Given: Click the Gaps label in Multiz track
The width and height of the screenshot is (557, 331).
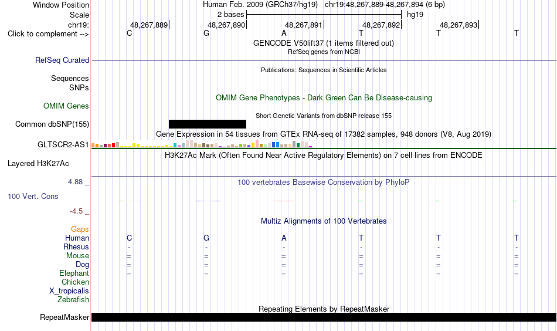Looking at the screenshot, I should pos(80,229).
